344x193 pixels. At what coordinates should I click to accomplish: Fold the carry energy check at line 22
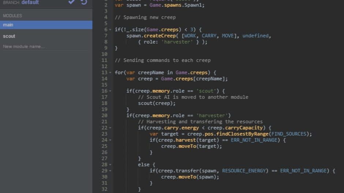110,128
